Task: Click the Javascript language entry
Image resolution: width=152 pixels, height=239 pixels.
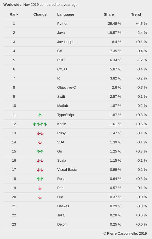Action: [x=65, y=42]
